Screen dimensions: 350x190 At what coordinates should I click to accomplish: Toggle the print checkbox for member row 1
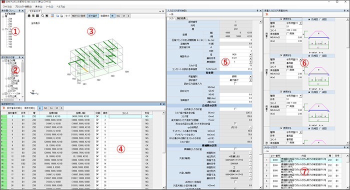97,116
